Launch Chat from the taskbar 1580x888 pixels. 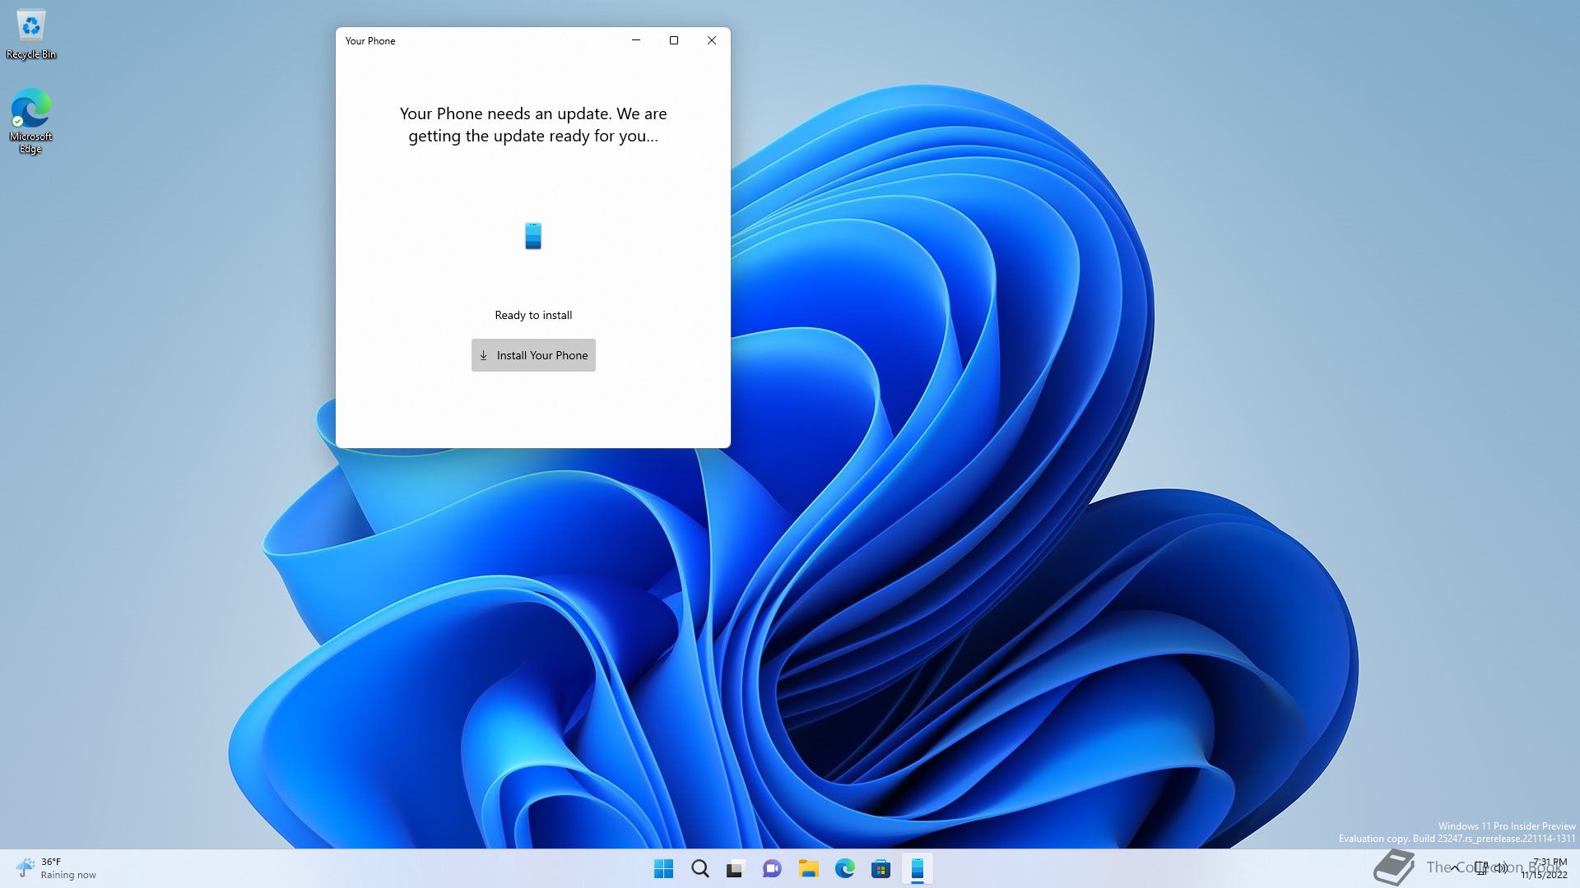tap(772, 868)
